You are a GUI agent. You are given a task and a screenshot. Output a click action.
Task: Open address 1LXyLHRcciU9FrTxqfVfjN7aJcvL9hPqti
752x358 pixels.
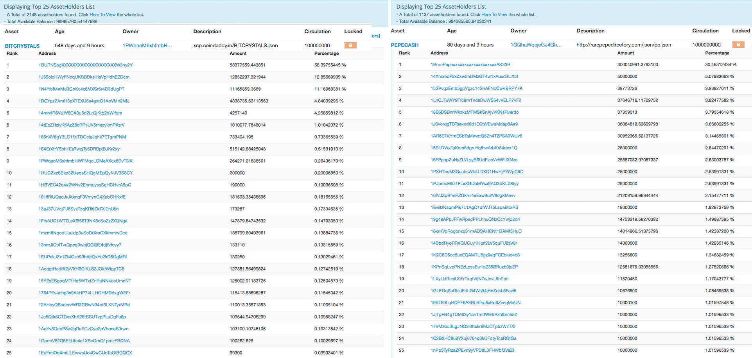(470, 279)
